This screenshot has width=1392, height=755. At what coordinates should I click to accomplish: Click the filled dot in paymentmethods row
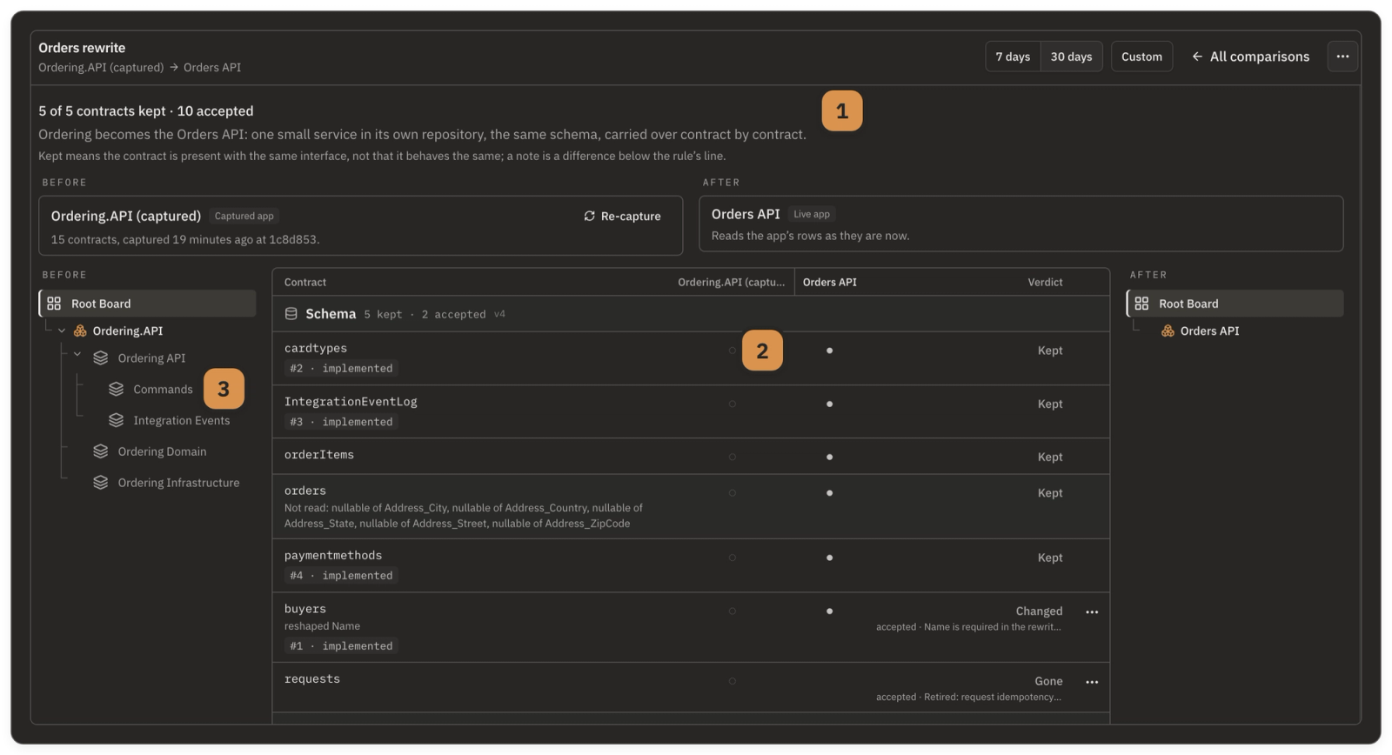click(x=829, y=558)
